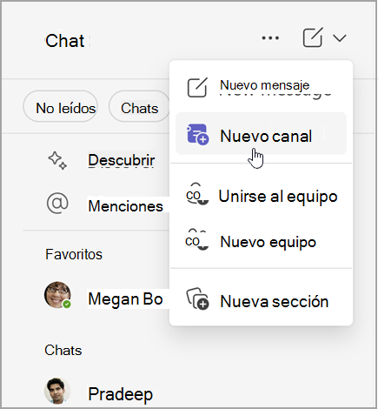Click the Chats section header
This screenshot has height=409, width=378.
[x=63, y=350]
